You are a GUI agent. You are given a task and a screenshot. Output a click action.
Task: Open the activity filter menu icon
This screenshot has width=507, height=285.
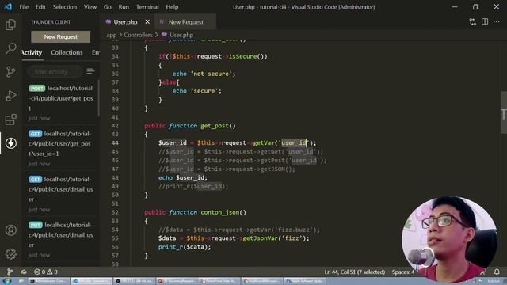click(x=90, y=71)
